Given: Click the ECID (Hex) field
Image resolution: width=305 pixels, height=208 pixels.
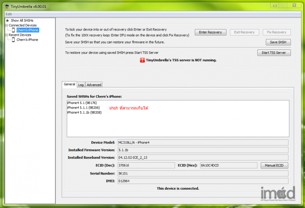Looking at the screenshot, I should pyautogui.click(x=228, y=165).
